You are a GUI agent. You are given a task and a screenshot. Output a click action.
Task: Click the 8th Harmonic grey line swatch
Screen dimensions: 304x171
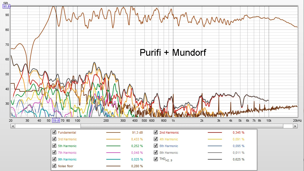pos(215,153)
